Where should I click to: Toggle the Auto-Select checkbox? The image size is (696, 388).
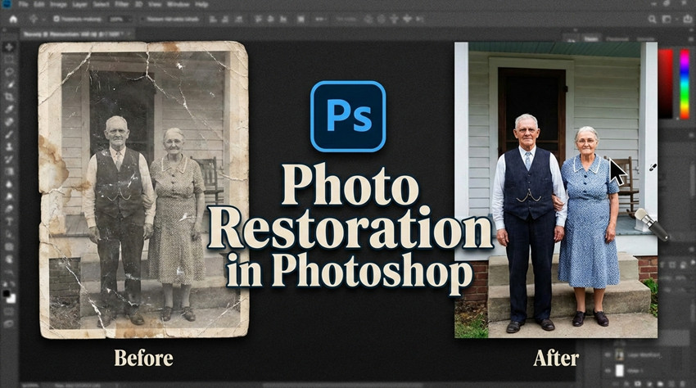tap(56, 19)
